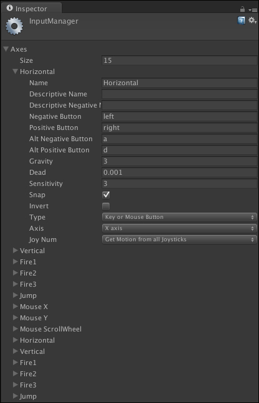
Task: Open the Type dropdown
Action: point(179,217)
